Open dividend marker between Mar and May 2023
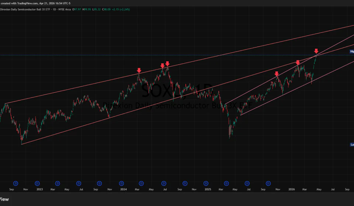 tap(58, 184)
